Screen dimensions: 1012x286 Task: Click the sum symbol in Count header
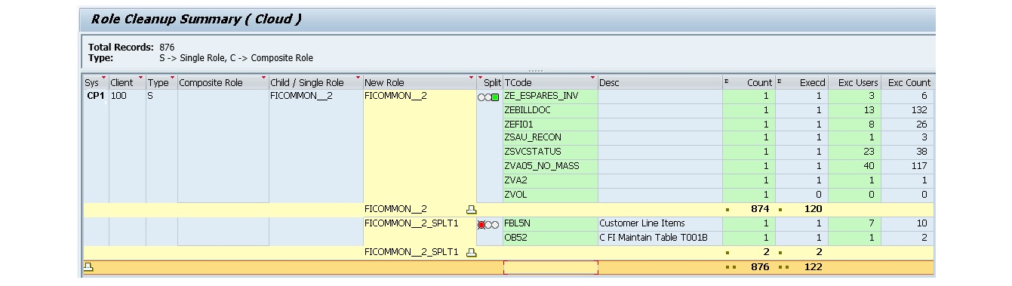click(726, 81)
